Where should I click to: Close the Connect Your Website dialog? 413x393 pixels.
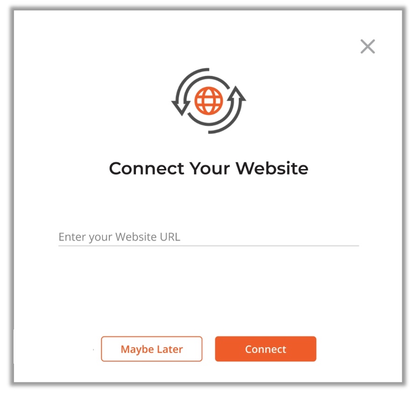(x=367, y=46)
